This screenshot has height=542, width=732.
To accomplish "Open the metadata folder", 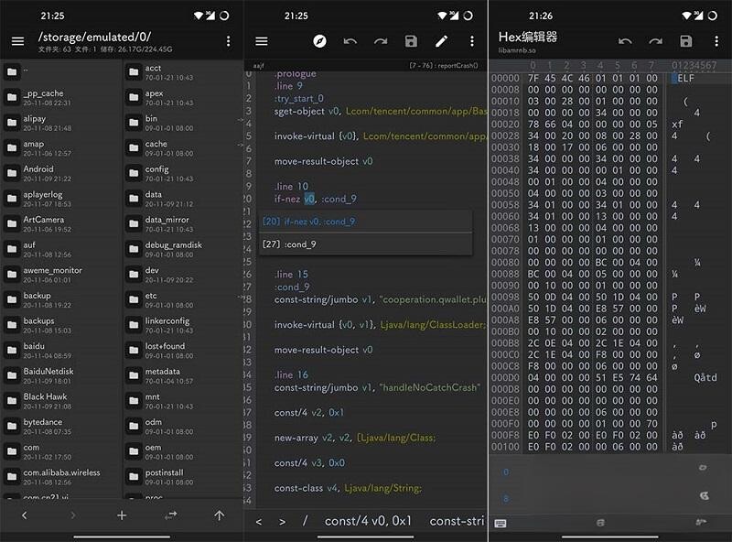I will [x=182, y=375].
